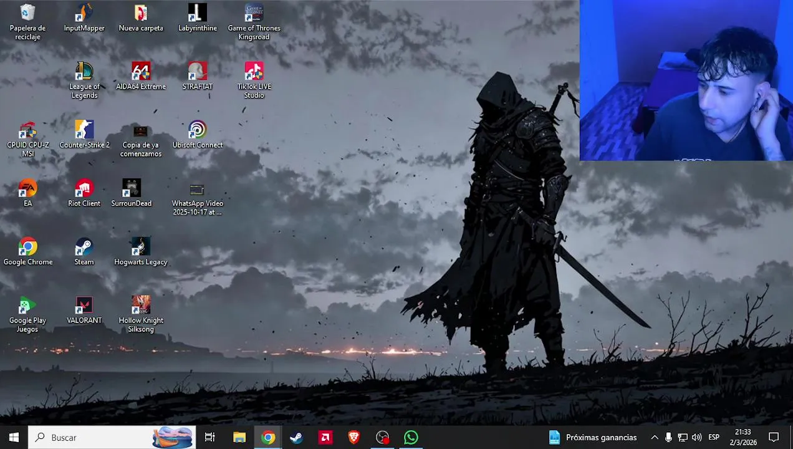The width and height of the screenshot is (793, 449).
Task: Select the CPUID CPU-Z MSI shortcut
Action: [27, 139]
